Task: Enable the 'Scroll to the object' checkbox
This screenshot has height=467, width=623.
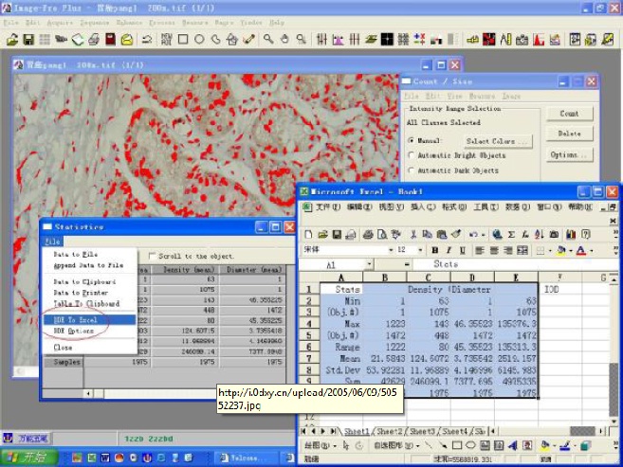Action: [153, 256]
